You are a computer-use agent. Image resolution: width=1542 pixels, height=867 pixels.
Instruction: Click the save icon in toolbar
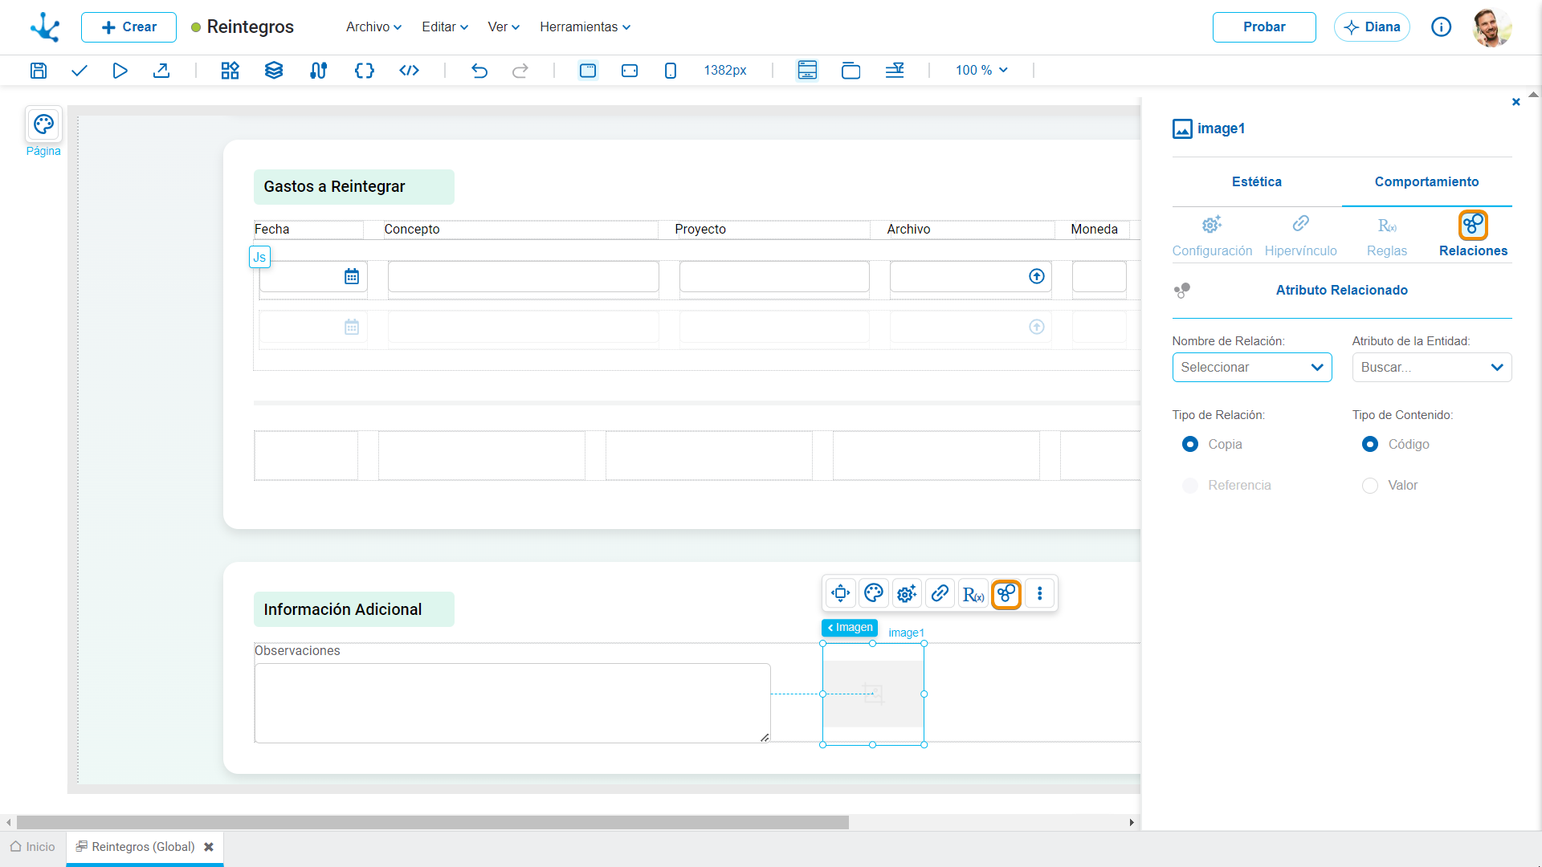(x=39, y=71)
